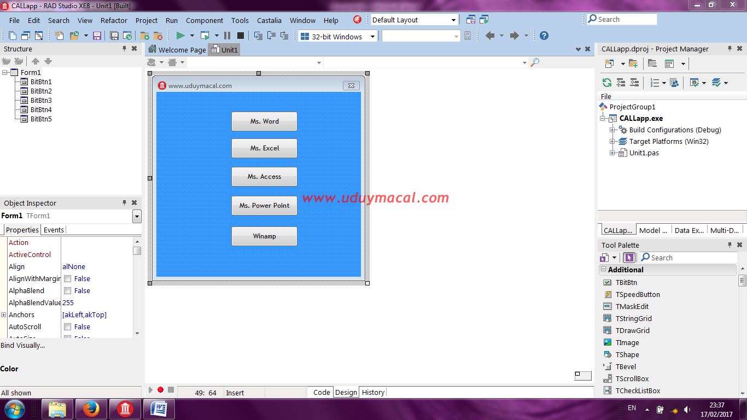
Task: Click the Ms. Excel form button
Action: (x=264, y=148)
